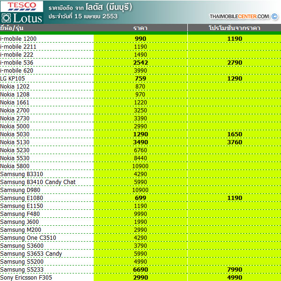Select the Samsung One C3510 row name

click(x=28, y=238)
